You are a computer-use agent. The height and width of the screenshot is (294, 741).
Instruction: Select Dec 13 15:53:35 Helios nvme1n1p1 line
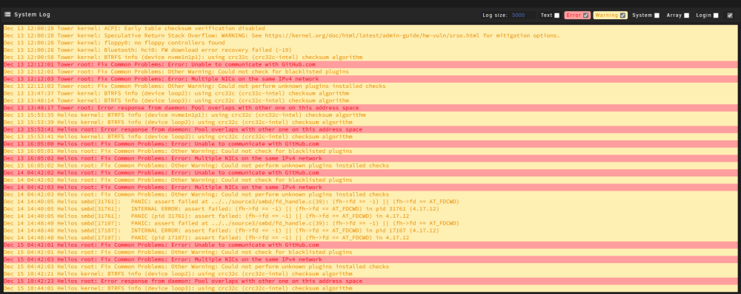[x=370, y=115]
